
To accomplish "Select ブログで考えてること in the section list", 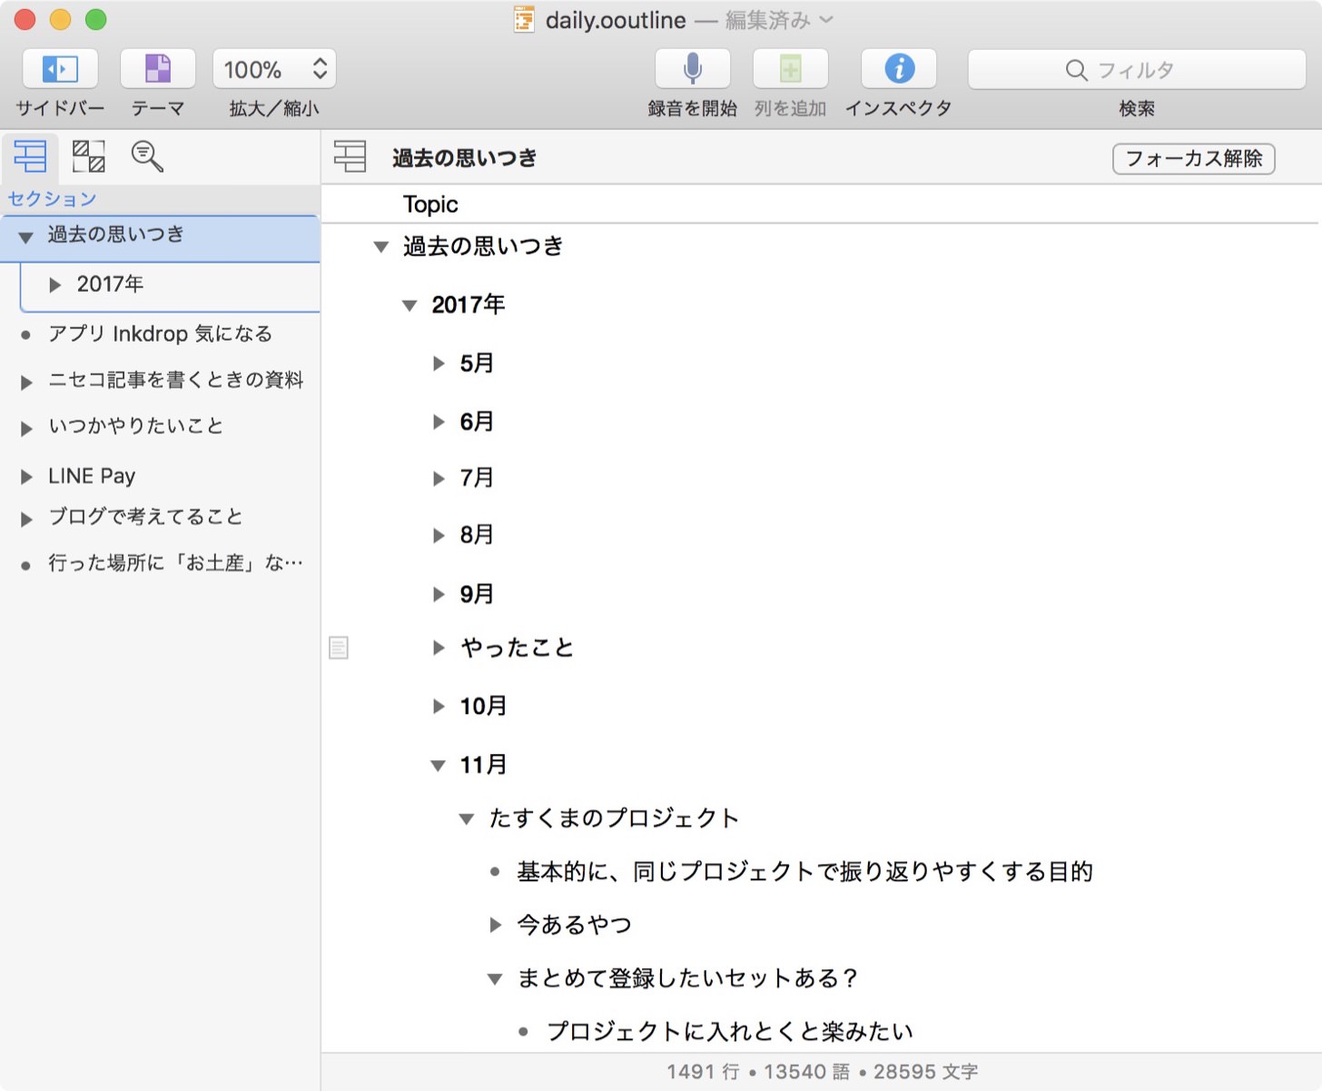I will click(x=145, y=516).
